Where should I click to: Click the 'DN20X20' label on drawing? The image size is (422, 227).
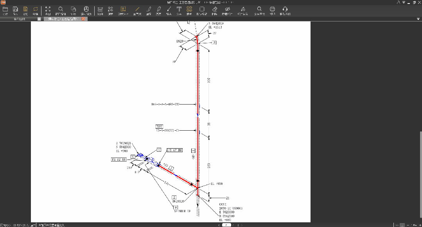click(x=178, y=201)
